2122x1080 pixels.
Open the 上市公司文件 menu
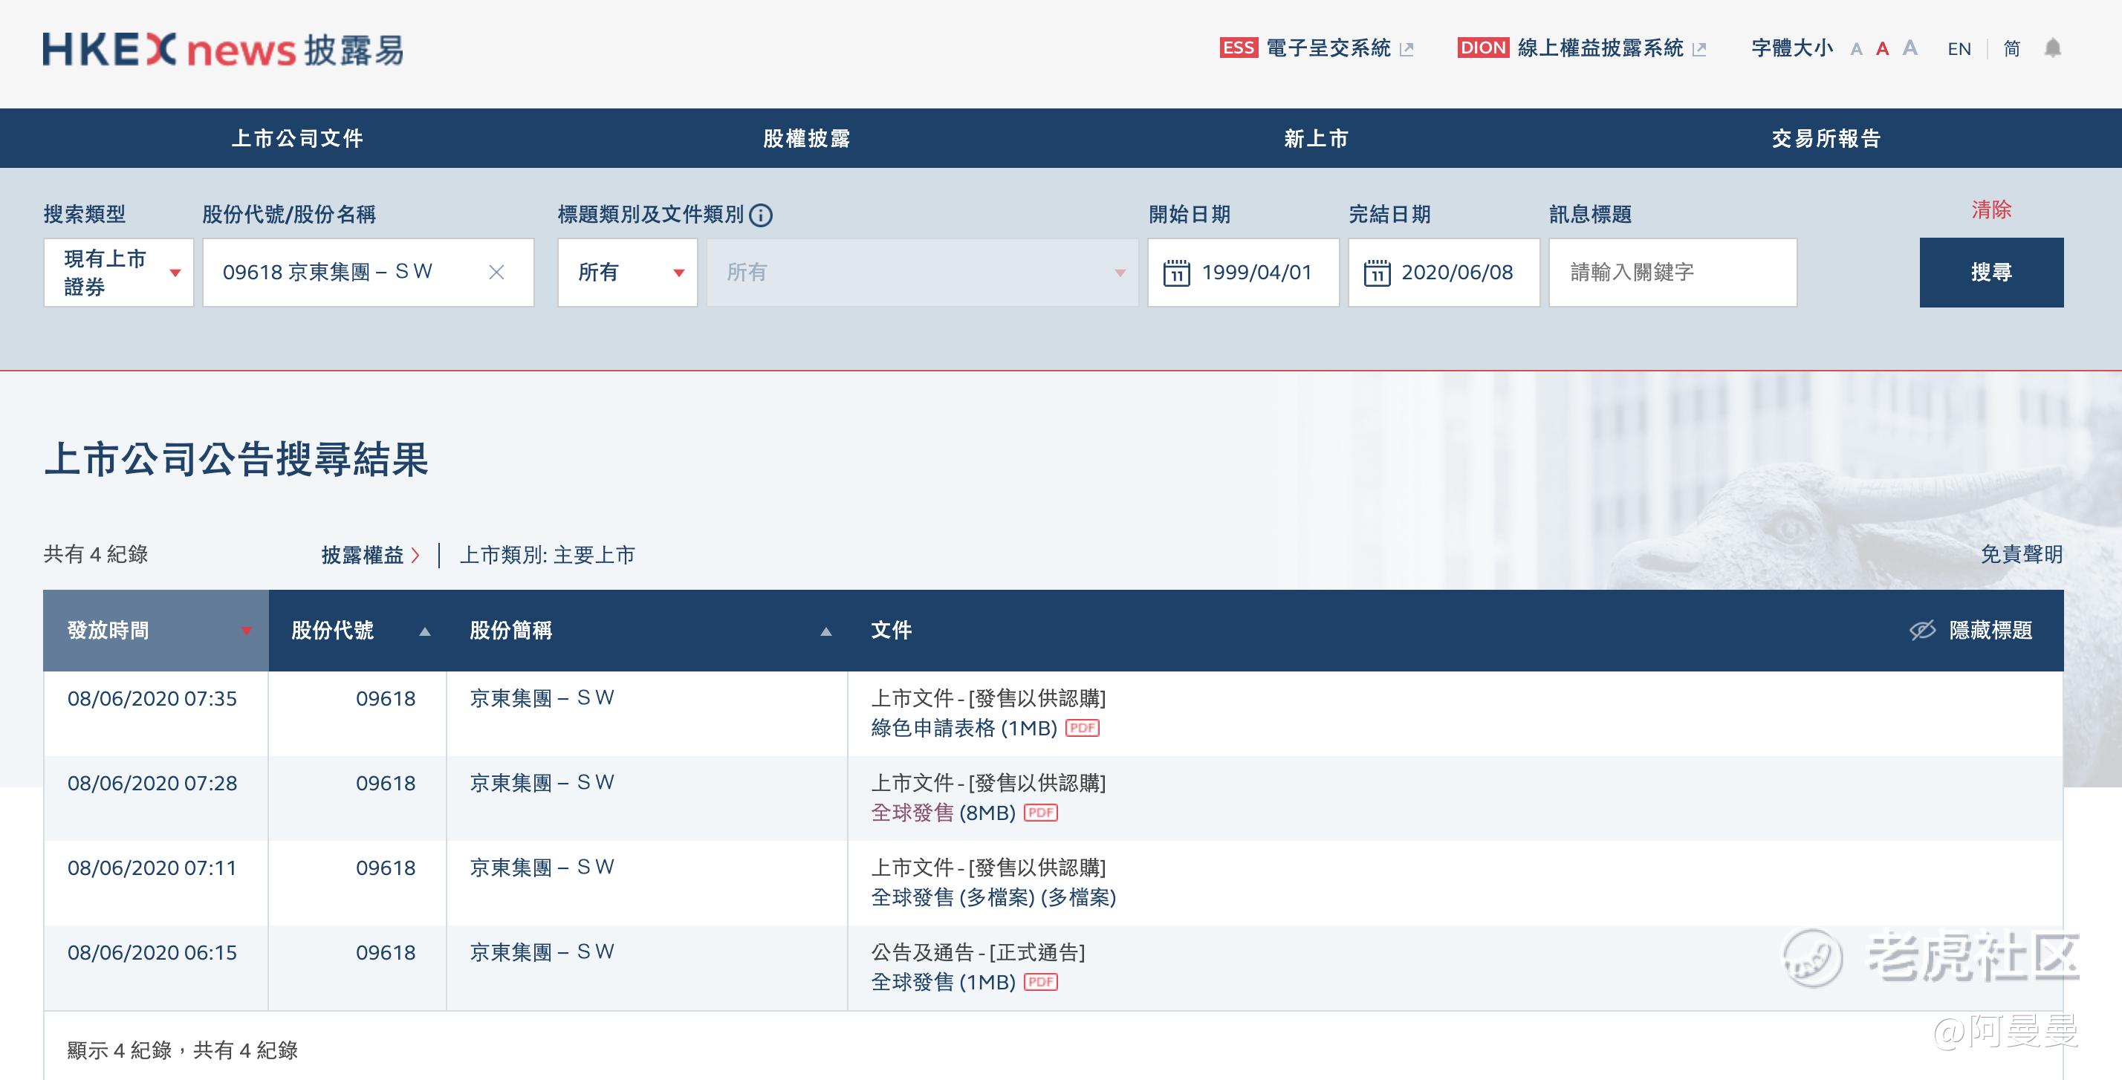297,138
